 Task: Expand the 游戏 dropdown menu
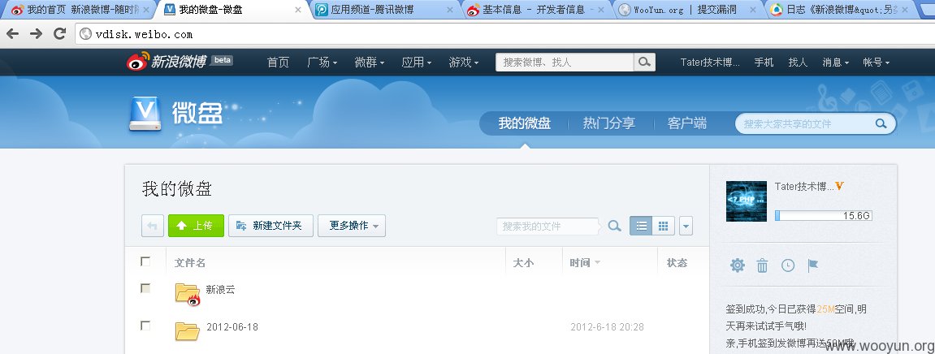point(463,62)
